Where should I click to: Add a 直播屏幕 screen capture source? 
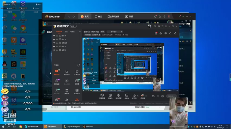click(x=102, y=96)
